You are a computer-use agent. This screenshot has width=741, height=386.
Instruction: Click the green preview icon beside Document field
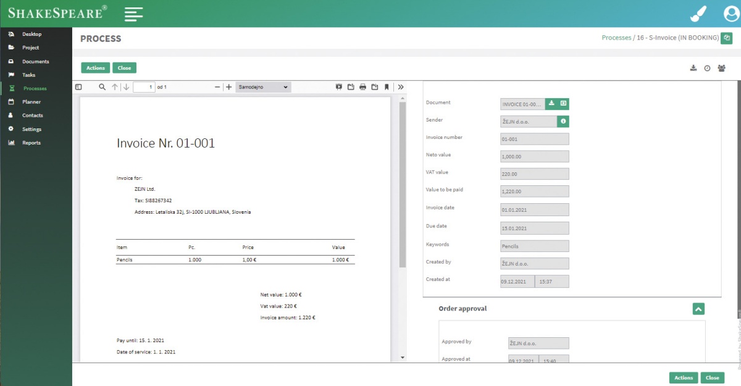tap(563, 104)
